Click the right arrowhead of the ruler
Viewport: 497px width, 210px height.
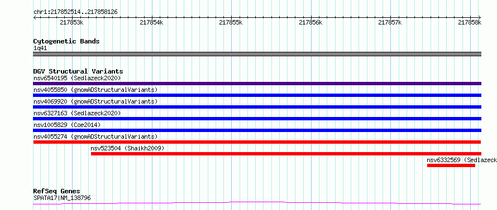click(479, 17)
